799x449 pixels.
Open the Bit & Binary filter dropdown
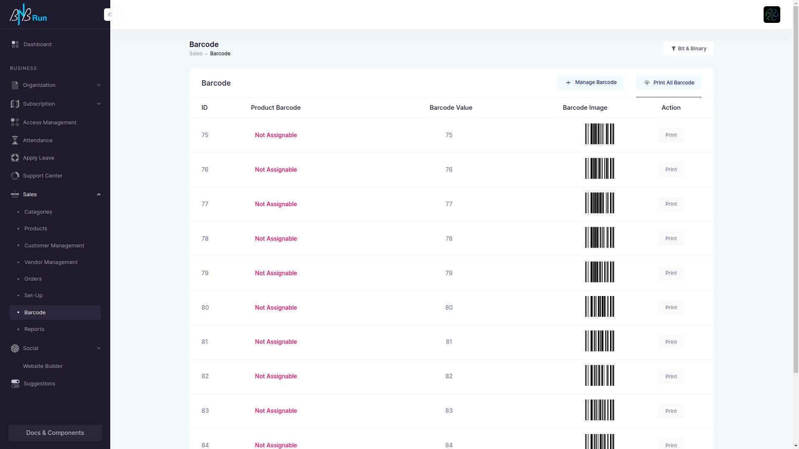point(688,49)
